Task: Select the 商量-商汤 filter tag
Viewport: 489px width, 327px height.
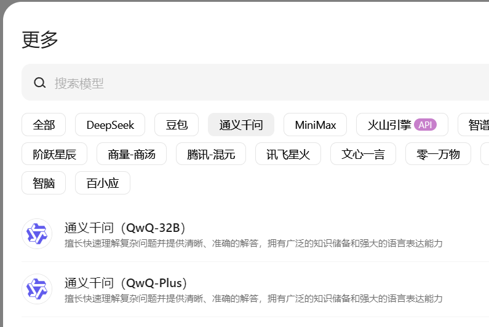Action: pyautogui.click(x=132, y=154)
